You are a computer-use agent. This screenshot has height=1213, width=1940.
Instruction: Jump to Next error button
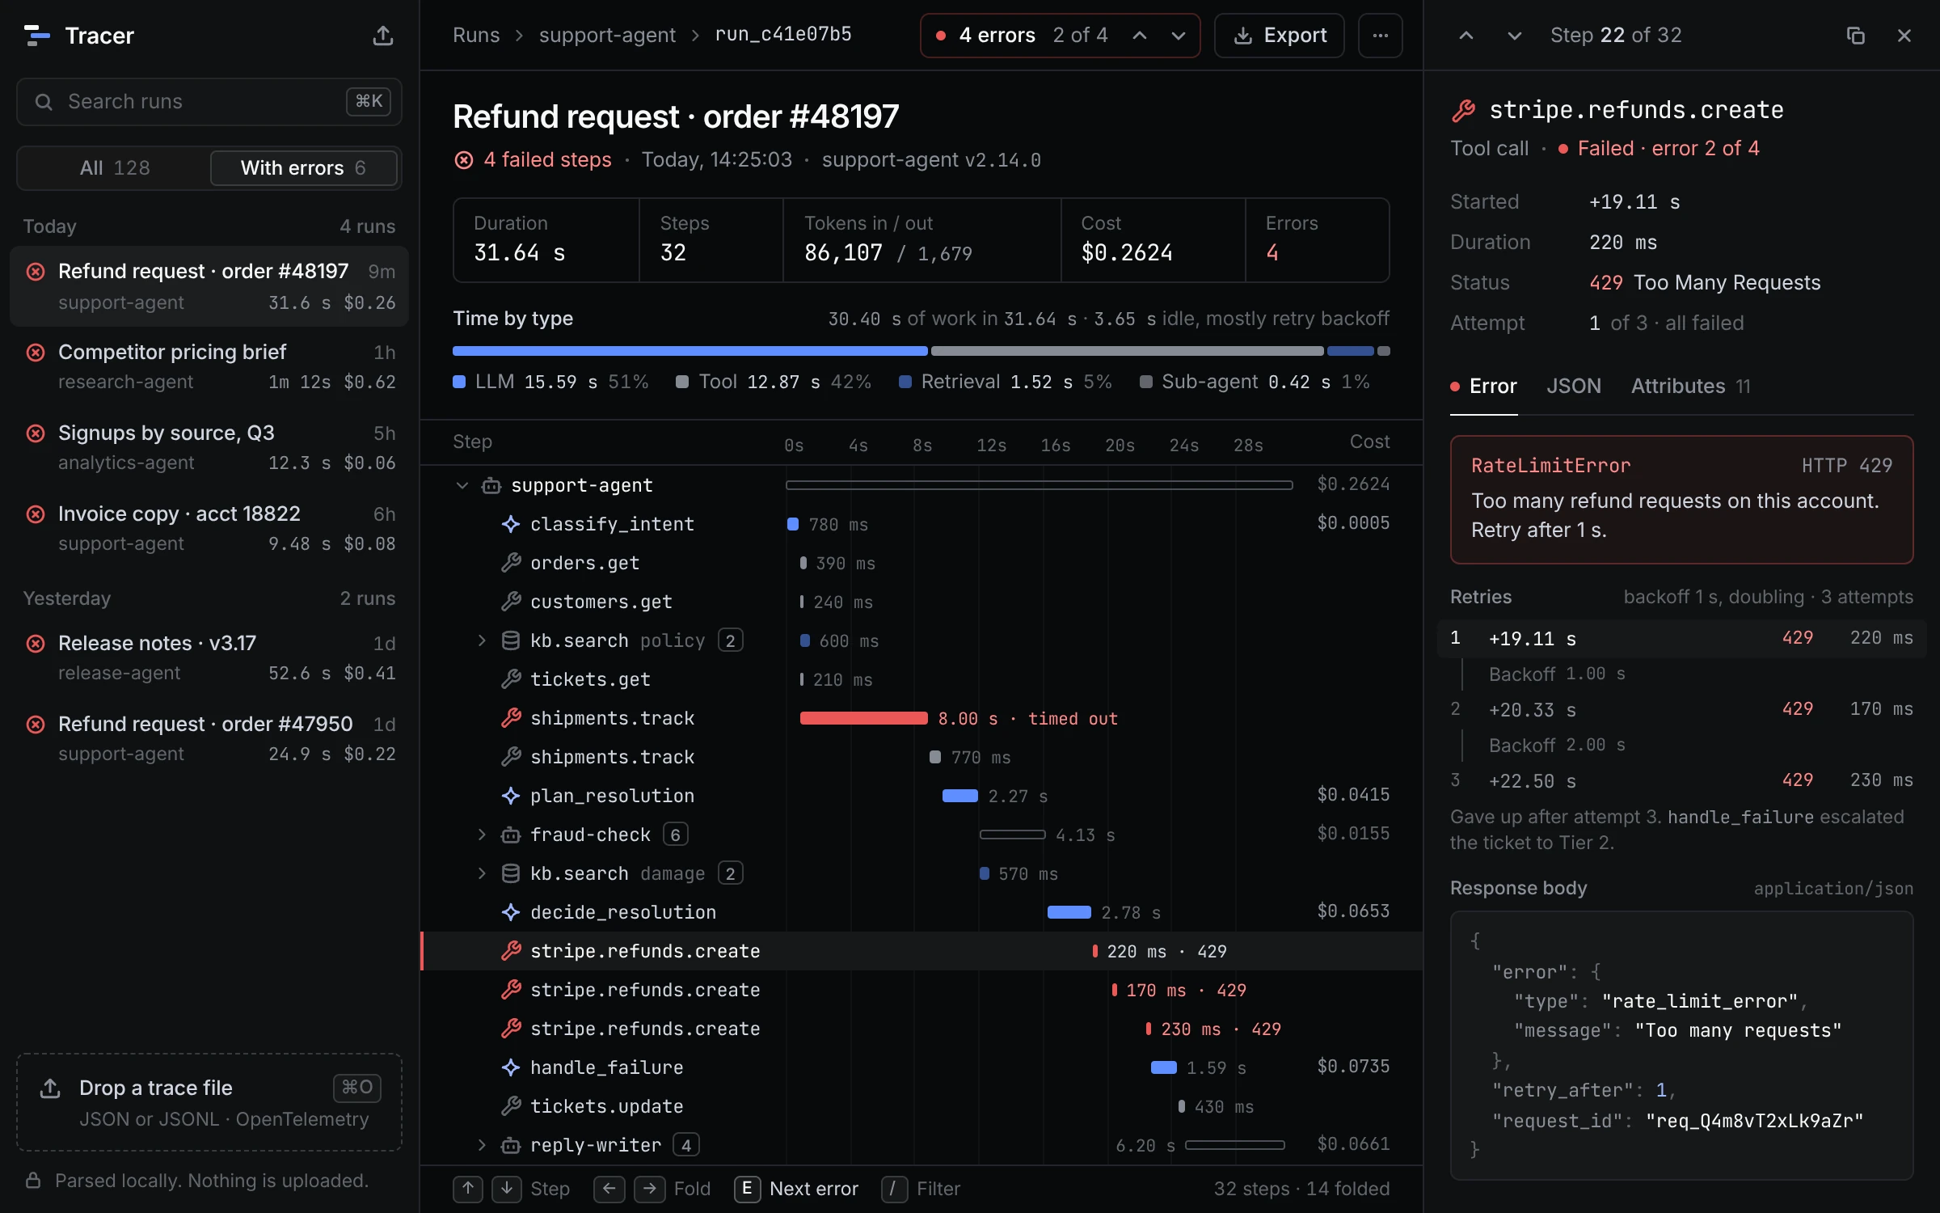[x=797, y=1189]
